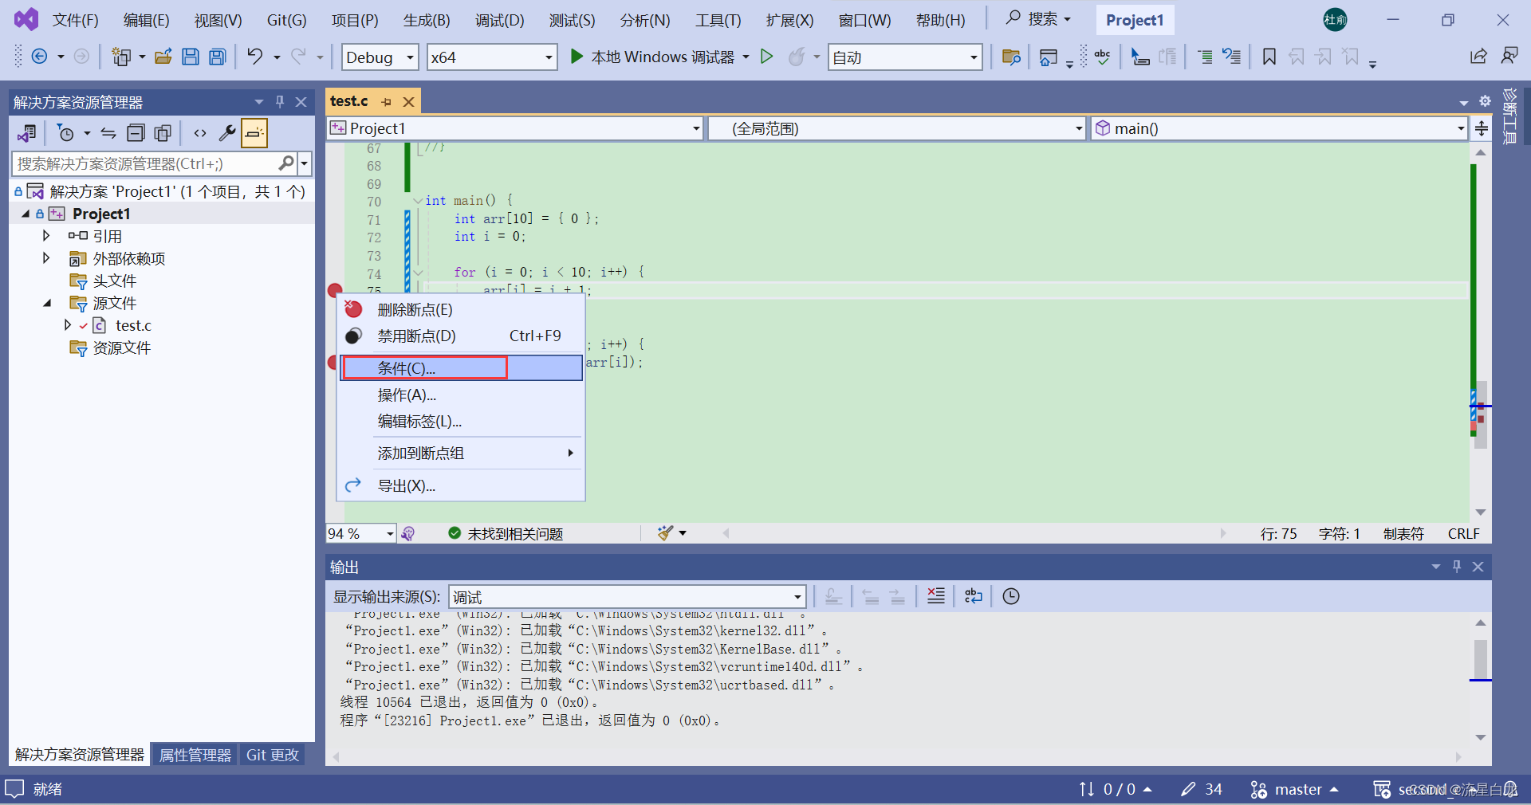The height and width of the screenshot is (805, 1531).
Task: Select 导出(X)... in context menu
Action: click(x=461, y=485)
